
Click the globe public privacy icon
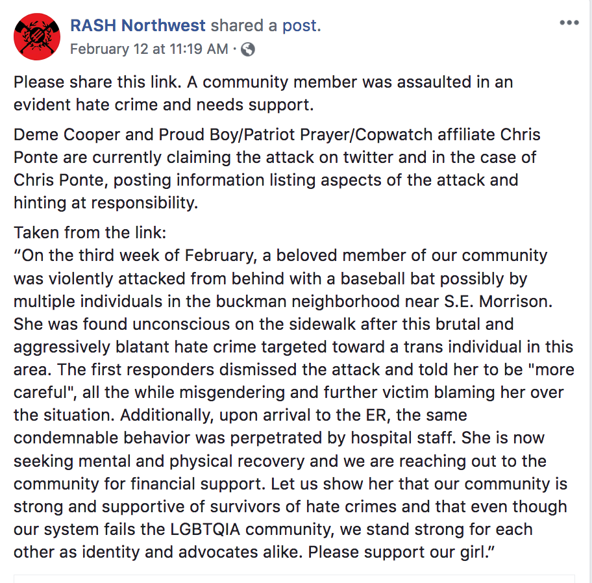click(x=249, y=49)
